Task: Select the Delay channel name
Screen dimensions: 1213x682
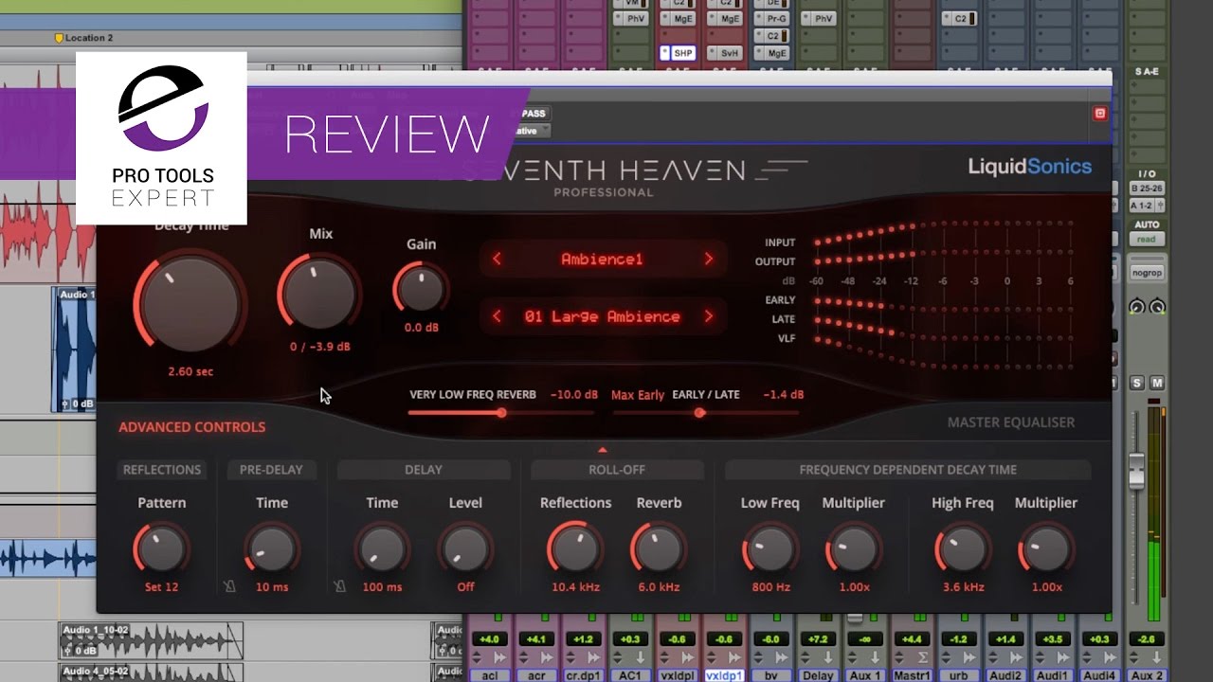Action: coord(818,676)
